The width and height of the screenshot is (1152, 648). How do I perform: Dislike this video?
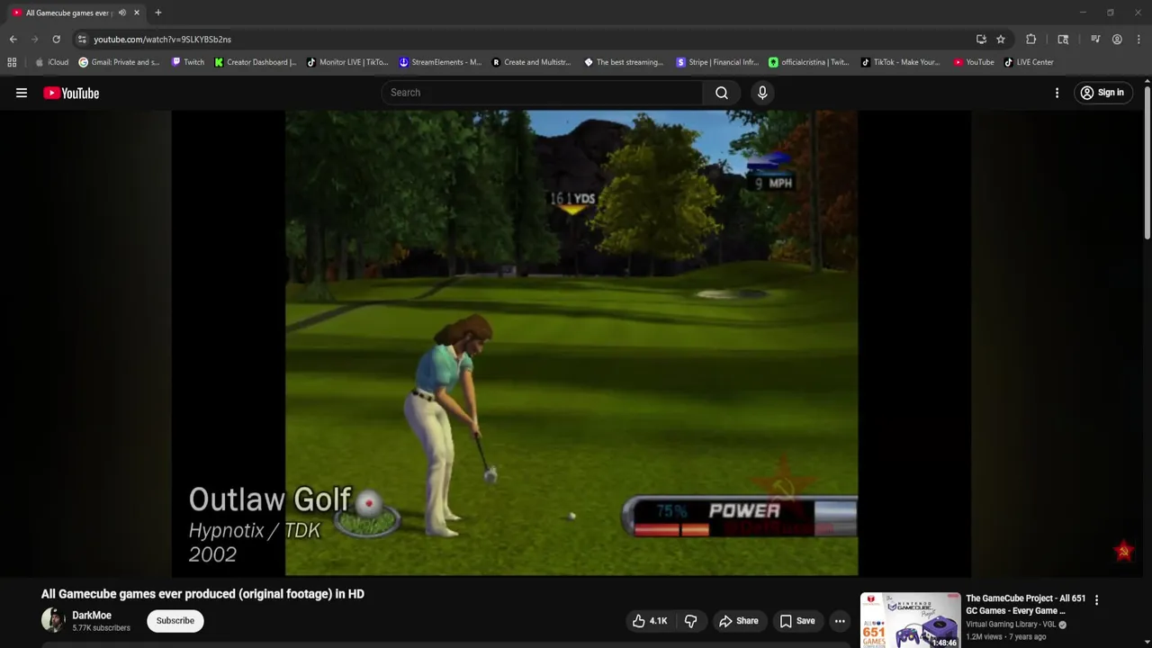691,621
